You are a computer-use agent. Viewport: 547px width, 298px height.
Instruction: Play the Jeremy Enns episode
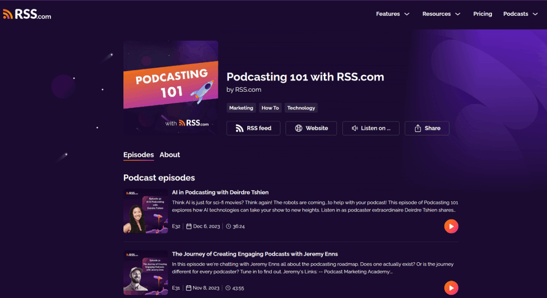pos(451,288)
